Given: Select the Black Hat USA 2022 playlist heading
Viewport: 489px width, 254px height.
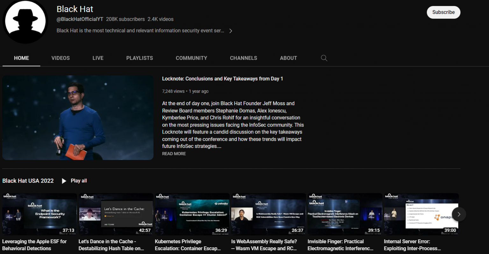Looking at the screenshot, I should [x=28, y=181].
